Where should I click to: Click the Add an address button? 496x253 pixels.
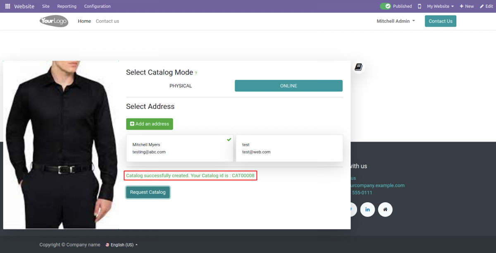coord(149,124)
